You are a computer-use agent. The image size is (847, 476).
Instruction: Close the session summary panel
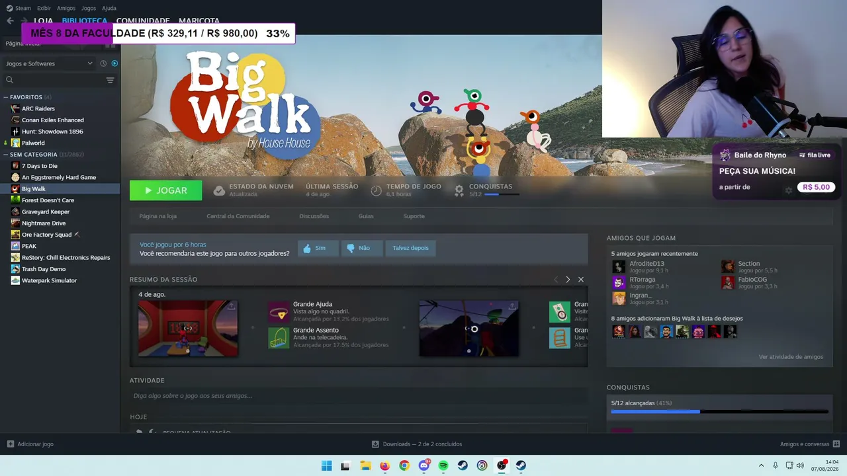pyautogui.click(x=581, y=280)
